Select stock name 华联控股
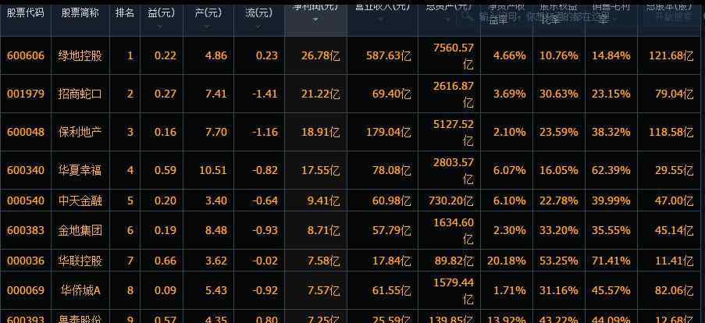The height and width of the screenshot is (323, 705). 80,261
